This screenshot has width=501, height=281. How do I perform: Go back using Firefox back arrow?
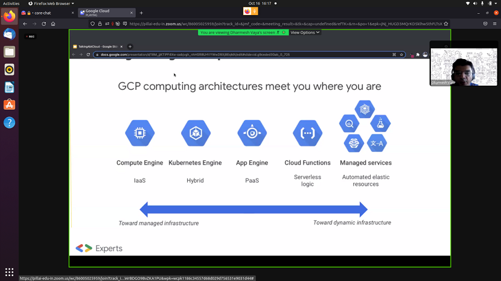coord(25,24)
